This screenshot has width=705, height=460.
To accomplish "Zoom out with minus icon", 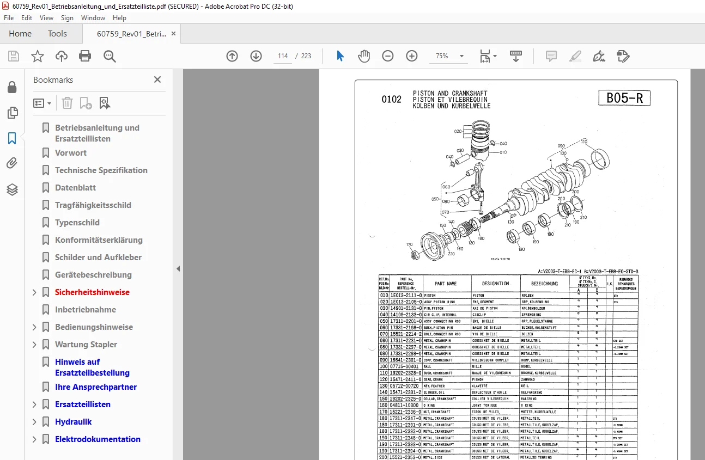I will coord(388,56).
